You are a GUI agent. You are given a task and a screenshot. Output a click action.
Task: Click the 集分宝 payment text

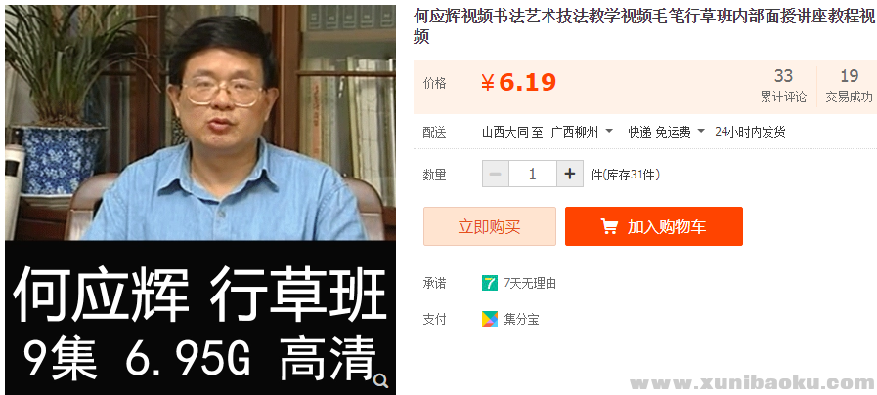[521, 320]
